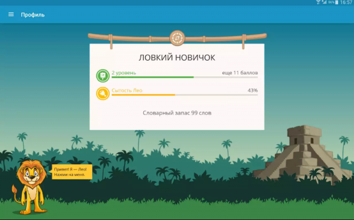354x220 pixels.
Task: Click the 'ЛОВКИЙ НОВИЧОК' rank heading
Action: point(177,58)
